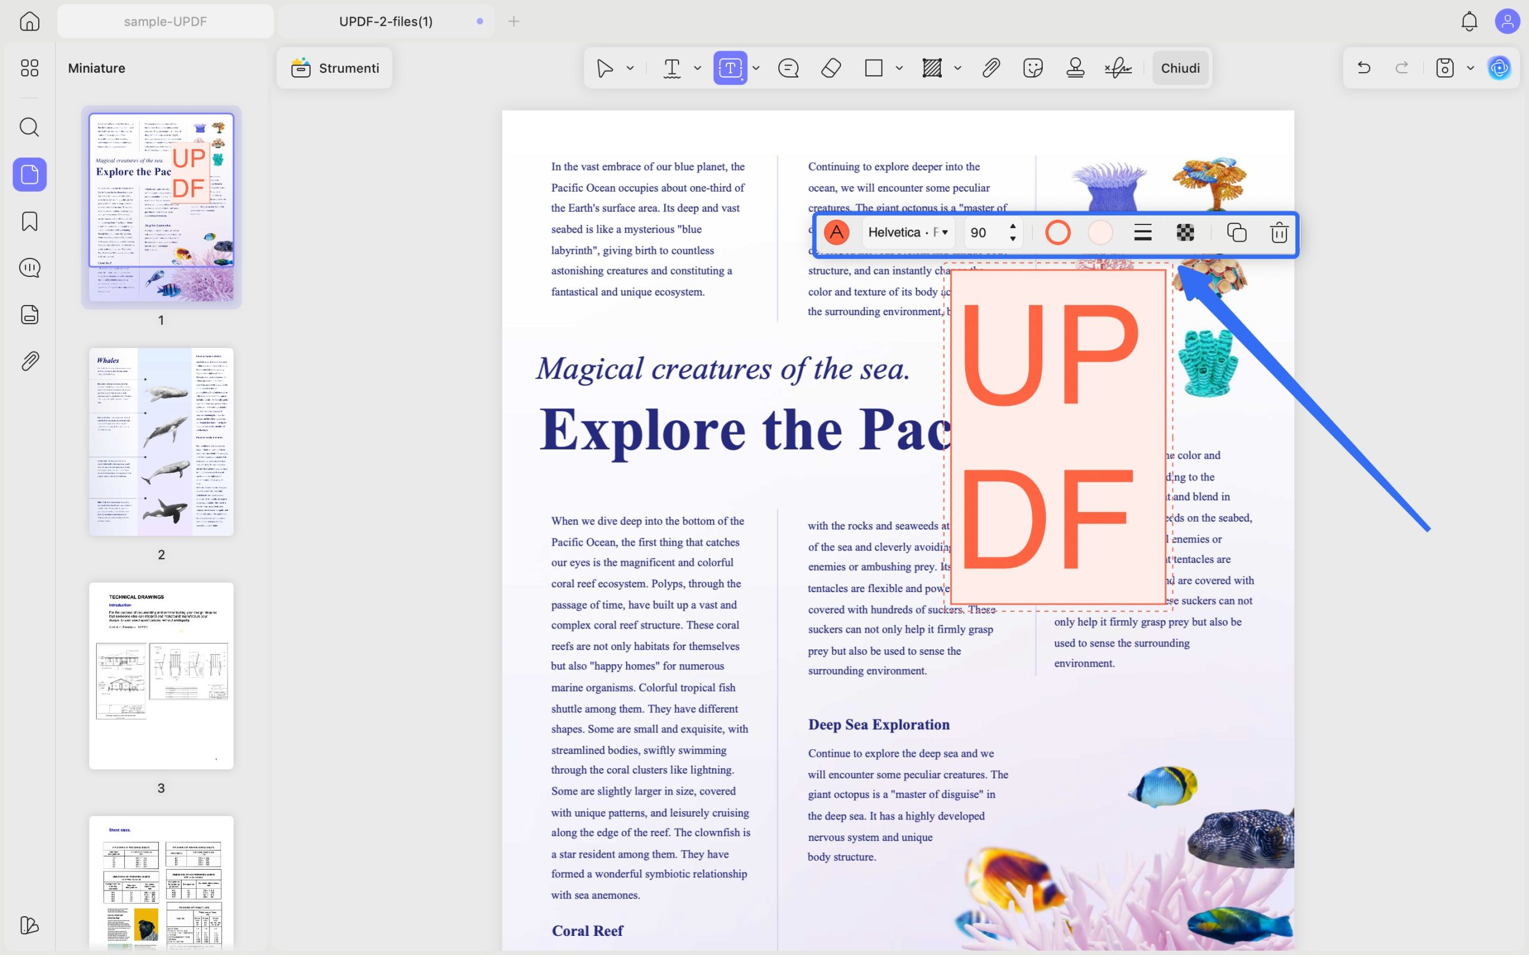The height and width of the screenshot is (955, 1529).
Task: Select page 2 Whales thumbnail
Action: [x=161, y=442]
